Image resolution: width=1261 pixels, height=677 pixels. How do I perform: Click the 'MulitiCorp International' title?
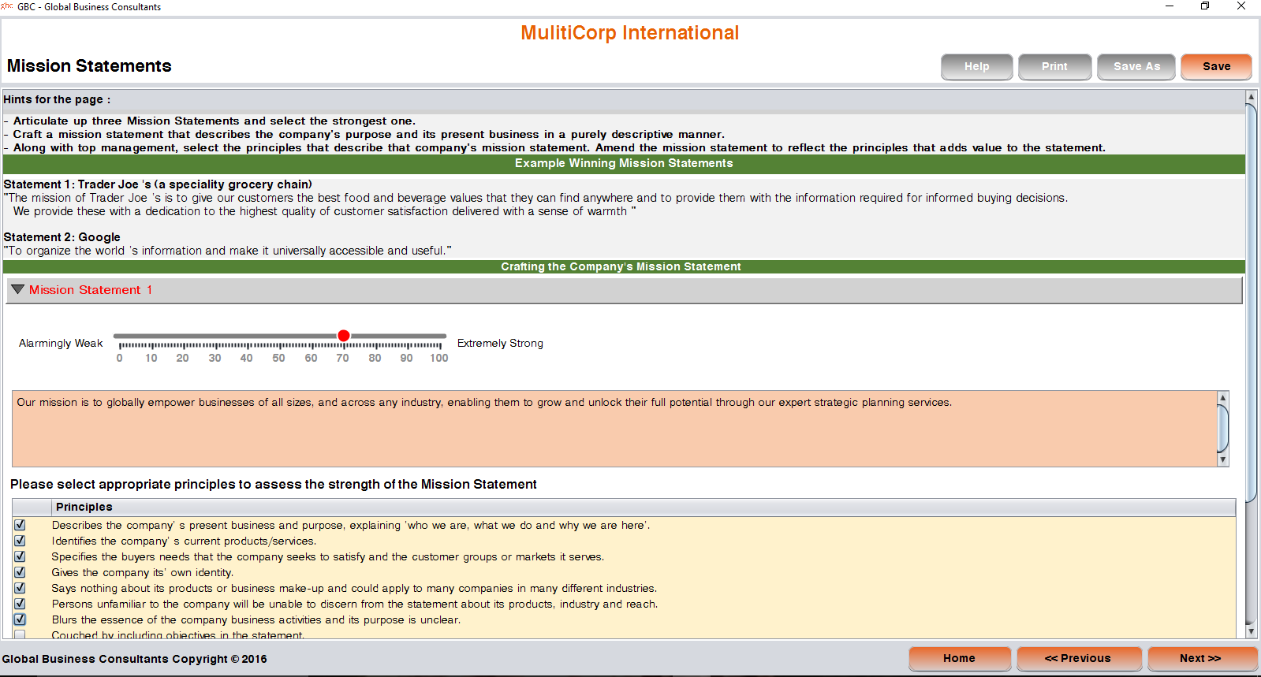[629, 33]
